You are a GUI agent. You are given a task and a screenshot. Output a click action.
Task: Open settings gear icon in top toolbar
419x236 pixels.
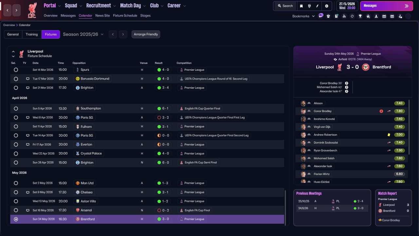tap(326, 6)
